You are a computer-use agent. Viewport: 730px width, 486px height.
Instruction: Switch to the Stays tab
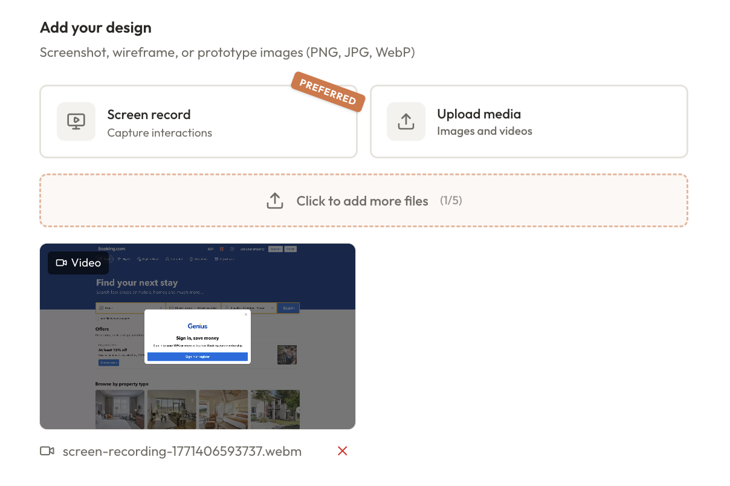coord(104,259)
